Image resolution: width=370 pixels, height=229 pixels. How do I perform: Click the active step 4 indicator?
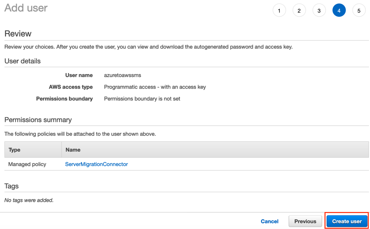[x=339, y=11]
